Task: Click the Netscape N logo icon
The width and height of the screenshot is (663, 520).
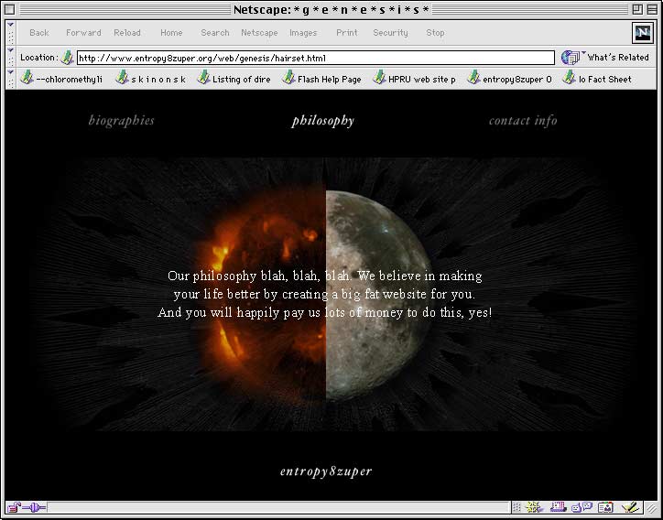Action: tap(643, 33)
